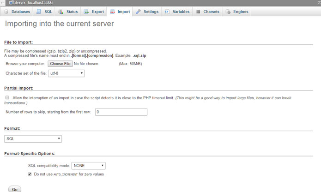The image size is (321, 192).
Task: Click the Status tab chart icon
Action: 61,12
